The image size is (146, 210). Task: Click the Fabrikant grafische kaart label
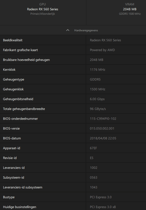coord(20,50)
